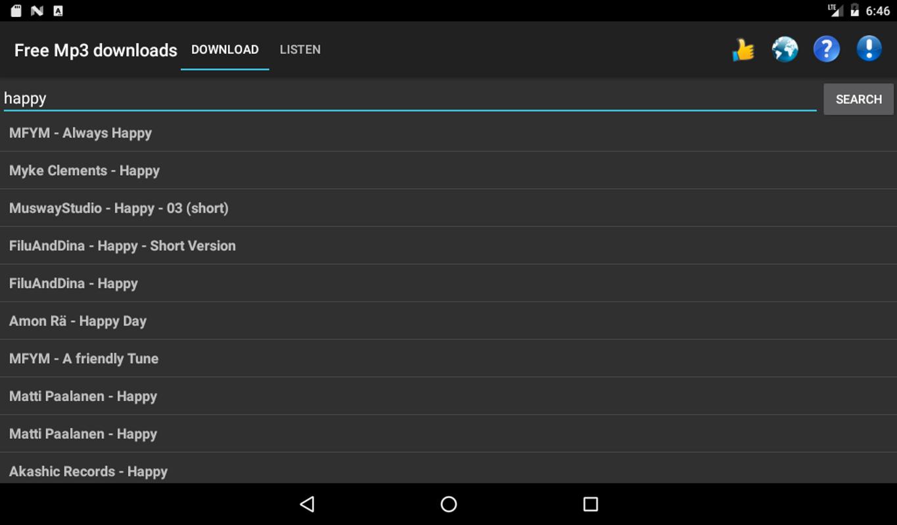Tap the Android back navigation icon
897x525 pixels.
307,504
